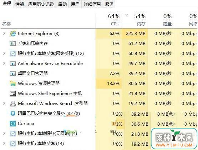Click the 磁盘 column header
Viewport: 198px width, 150px height.
[161, 20]
